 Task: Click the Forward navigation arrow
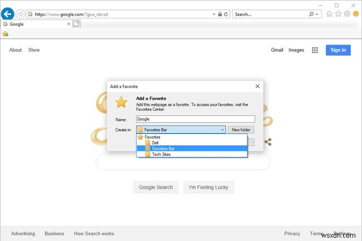pos(20,14)
